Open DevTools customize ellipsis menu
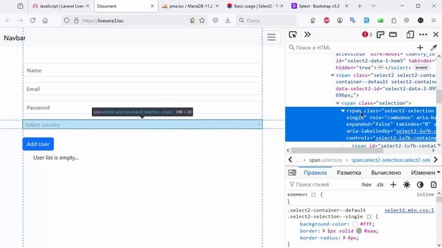This screenshot has height=248, width=442. click(x=423, y=34)
